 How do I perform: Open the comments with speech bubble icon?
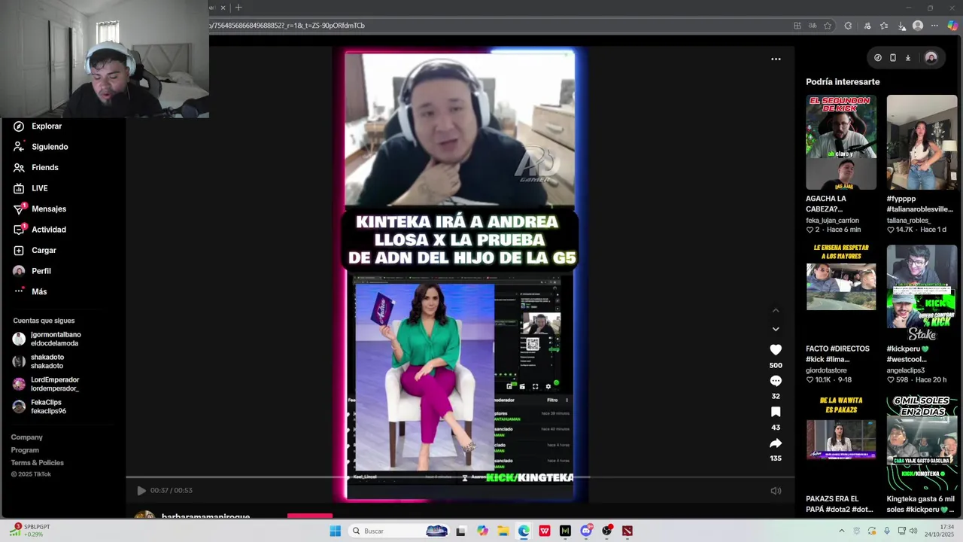(x=776, y=381)
